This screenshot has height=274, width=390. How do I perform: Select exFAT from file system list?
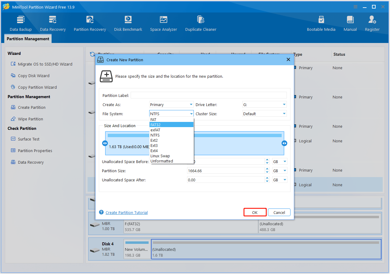coord(172,130)
